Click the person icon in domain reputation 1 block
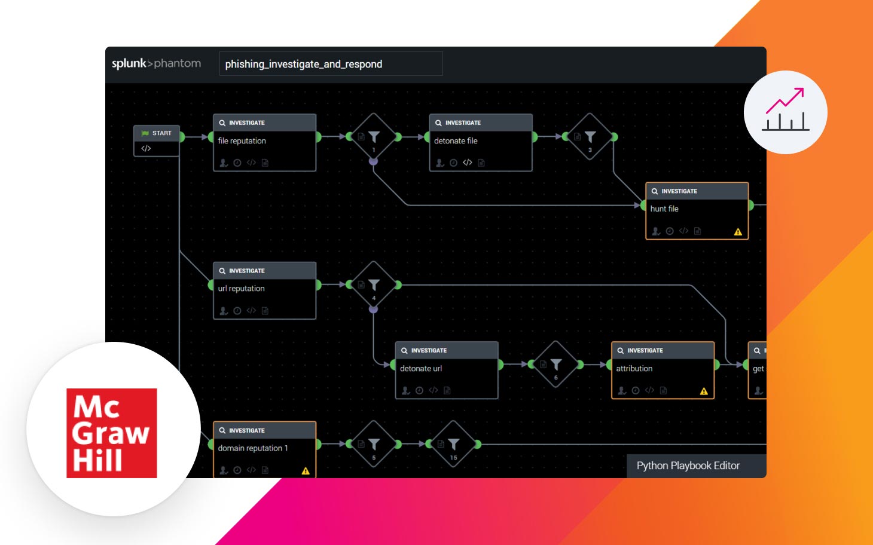 pos(224,470)
